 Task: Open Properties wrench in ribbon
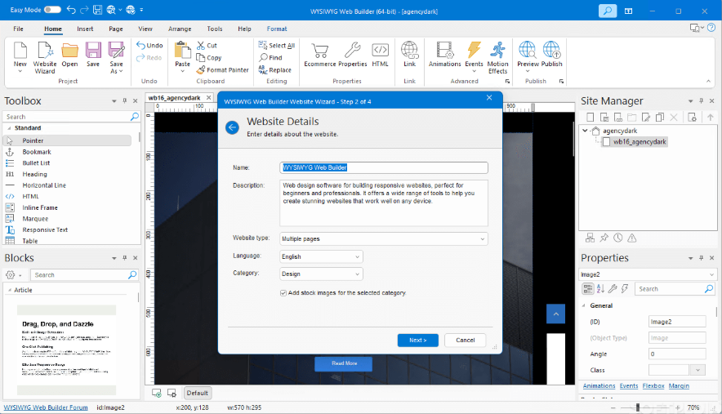(x=353, y=55)
